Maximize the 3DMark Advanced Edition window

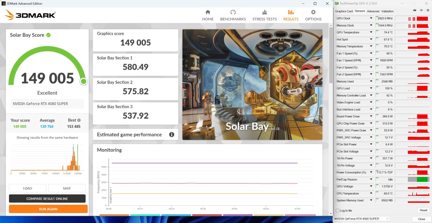point(315,3)
